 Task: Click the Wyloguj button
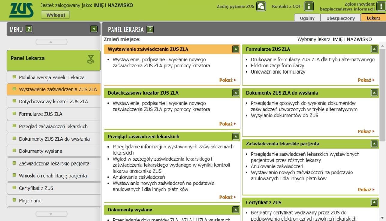[x=56, y=15]
